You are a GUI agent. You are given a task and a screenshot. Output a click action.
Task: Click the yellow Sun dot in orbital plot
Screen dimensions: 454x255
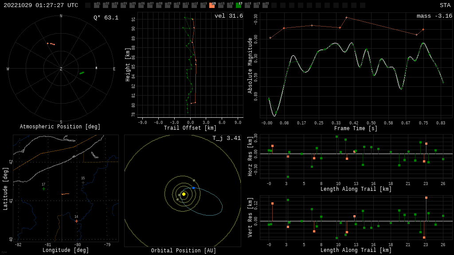coord(184,194)
